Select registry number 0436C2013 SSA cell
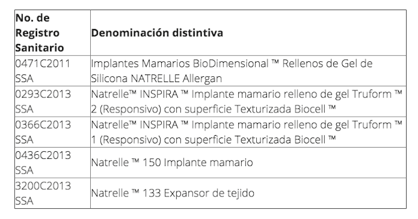This screenshot has width=418, height=219. click(x=53, y=162)
